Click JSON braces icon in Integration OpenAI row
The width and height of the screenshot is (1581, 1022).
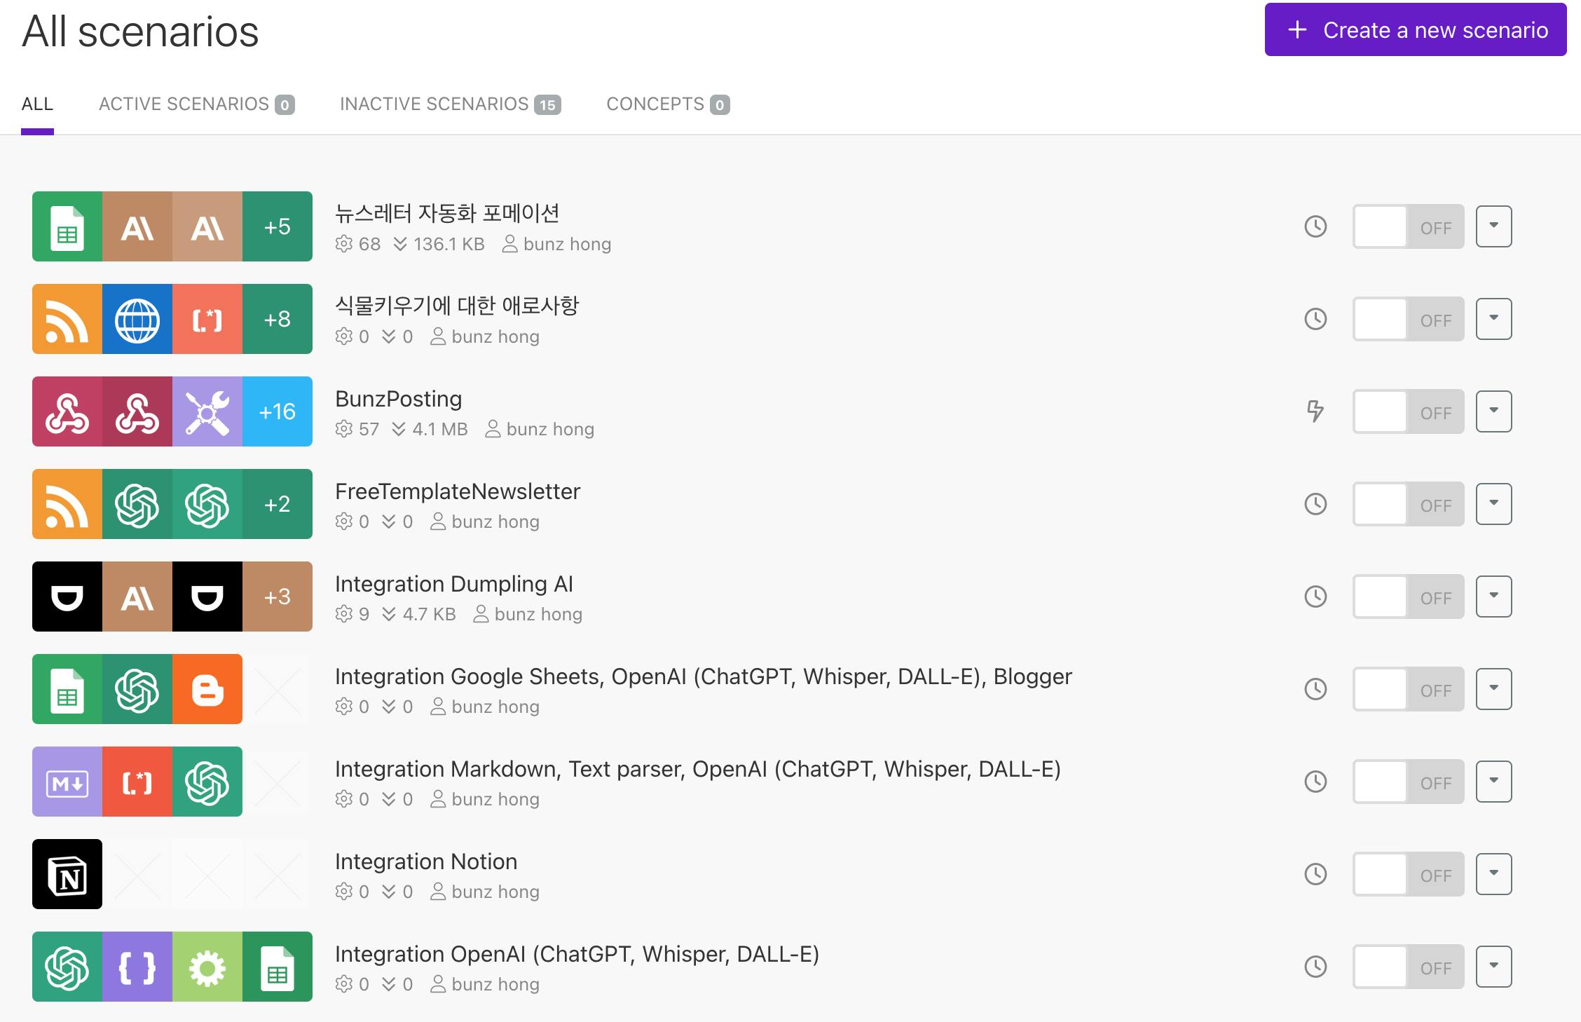tap(137, 967)
